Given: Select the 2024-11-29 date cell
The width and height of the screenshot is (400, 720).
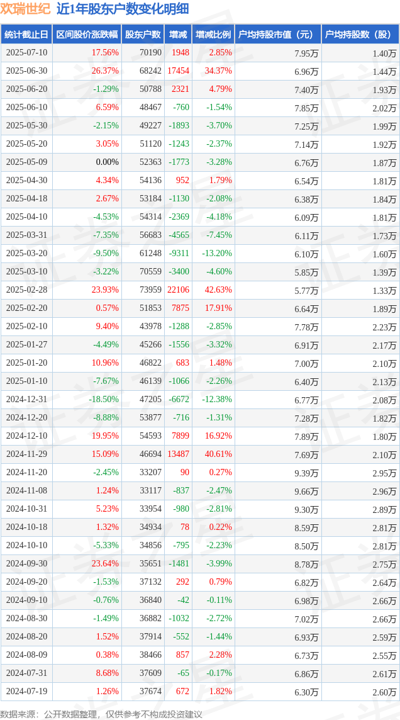Looking at the screenshot, I should (26, 454).
